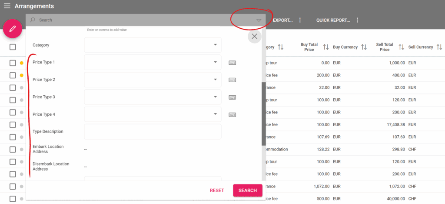This screenshot has width=445, height=204.
Task: Click into the Type Description text field
Action: [x=153, y=131]
